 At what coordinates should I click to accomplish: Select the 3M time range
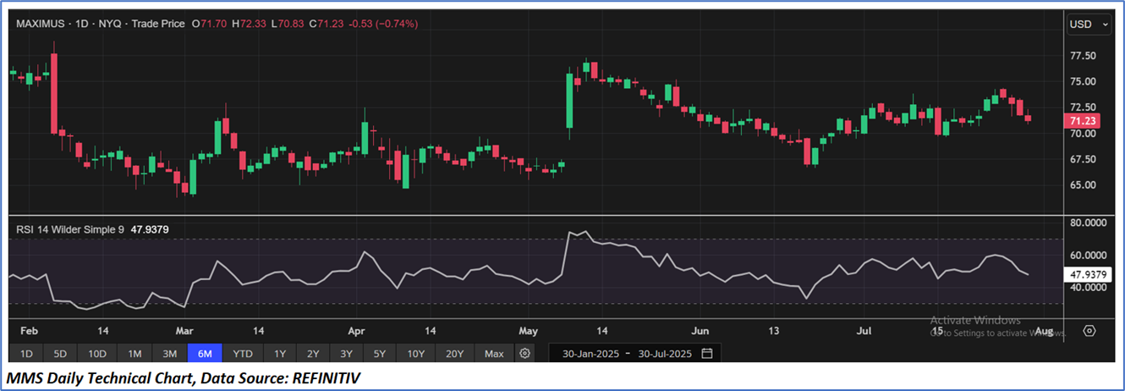click(169, 353)
